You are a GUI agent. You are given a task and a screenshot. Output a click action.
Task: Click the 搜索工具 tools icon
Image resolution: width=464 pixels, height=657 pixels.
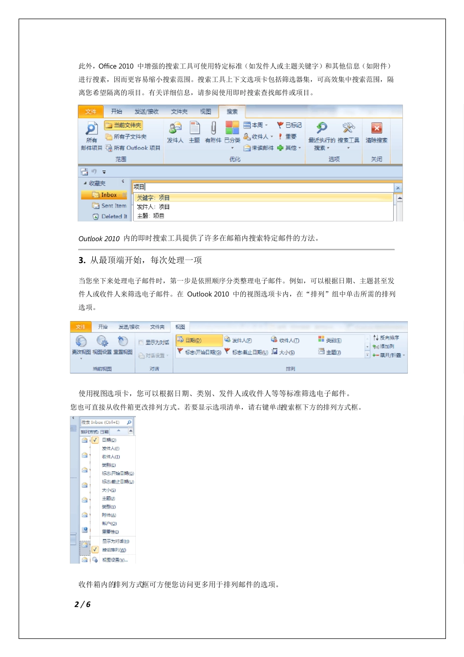(x=348, y=128)
